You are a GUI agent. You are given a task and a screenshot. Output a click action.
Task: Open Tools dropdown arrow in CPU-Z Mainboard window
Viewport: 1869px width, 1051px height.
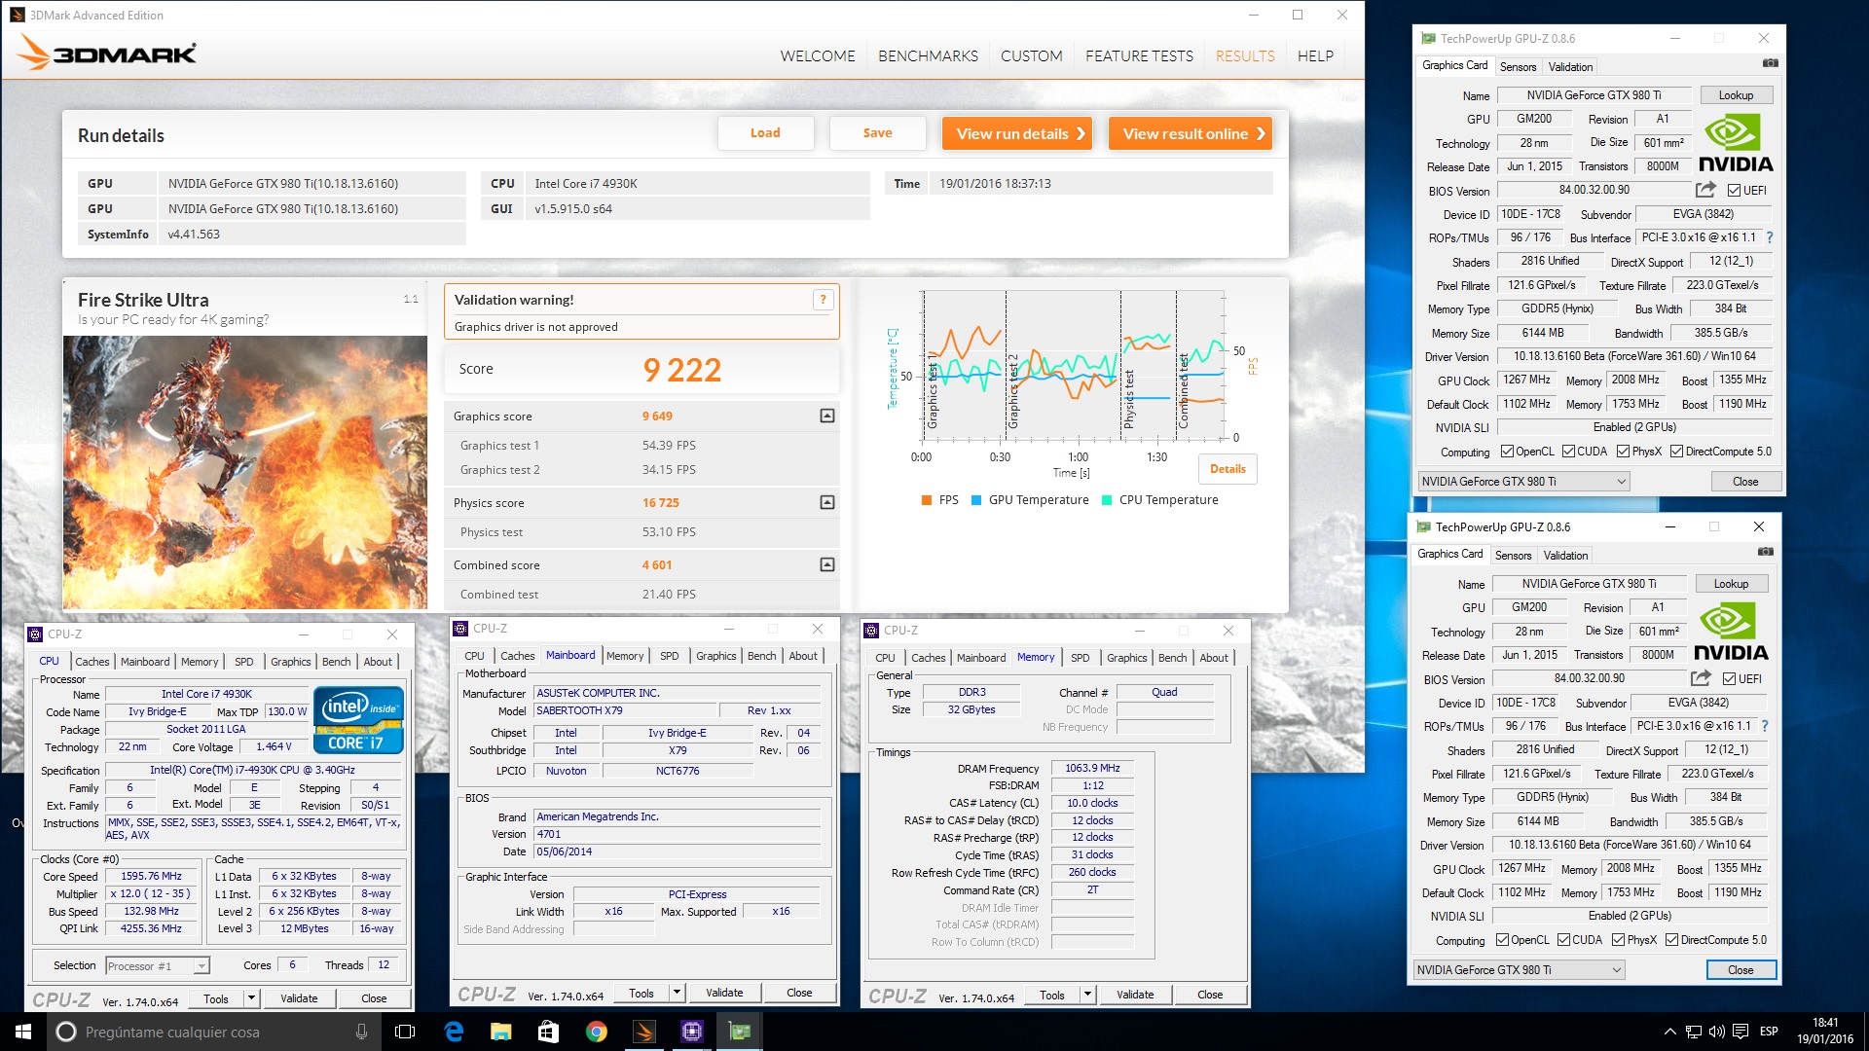click(677, 993)
